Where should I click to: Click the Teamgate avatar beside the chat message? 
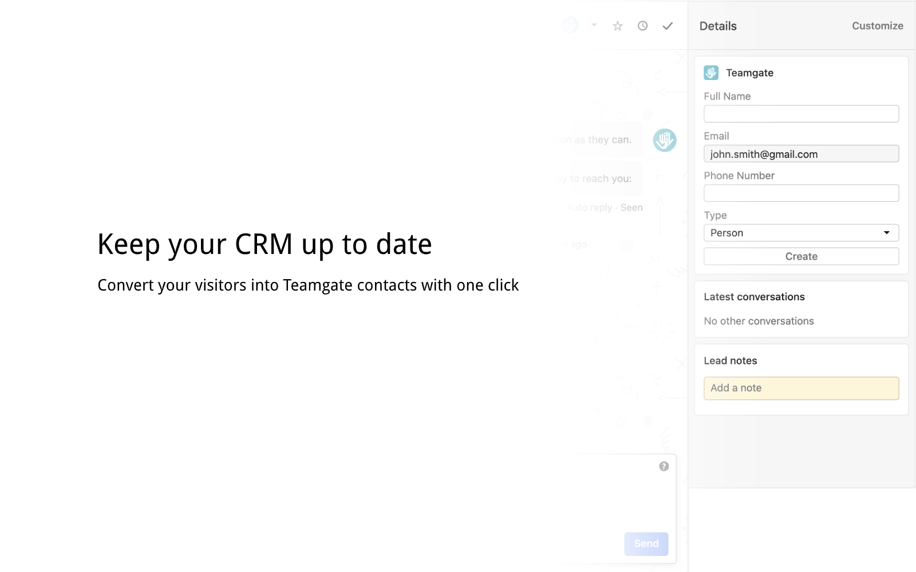(664, 140)
